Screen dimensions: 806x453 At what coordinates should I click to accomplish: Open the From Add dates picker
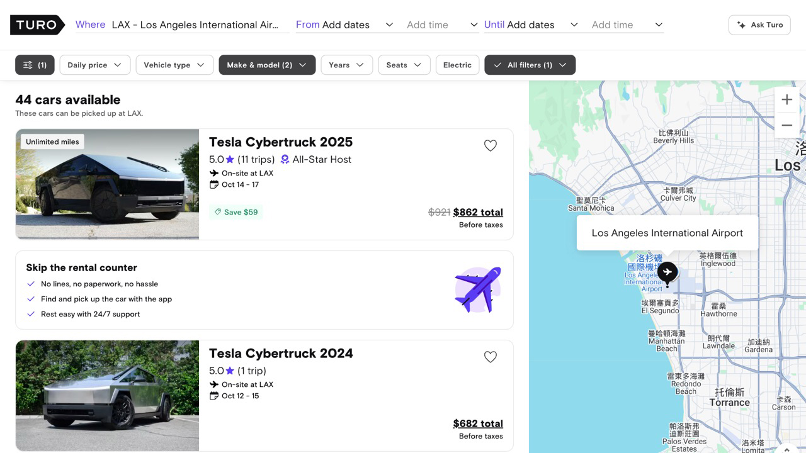point(345,25)
